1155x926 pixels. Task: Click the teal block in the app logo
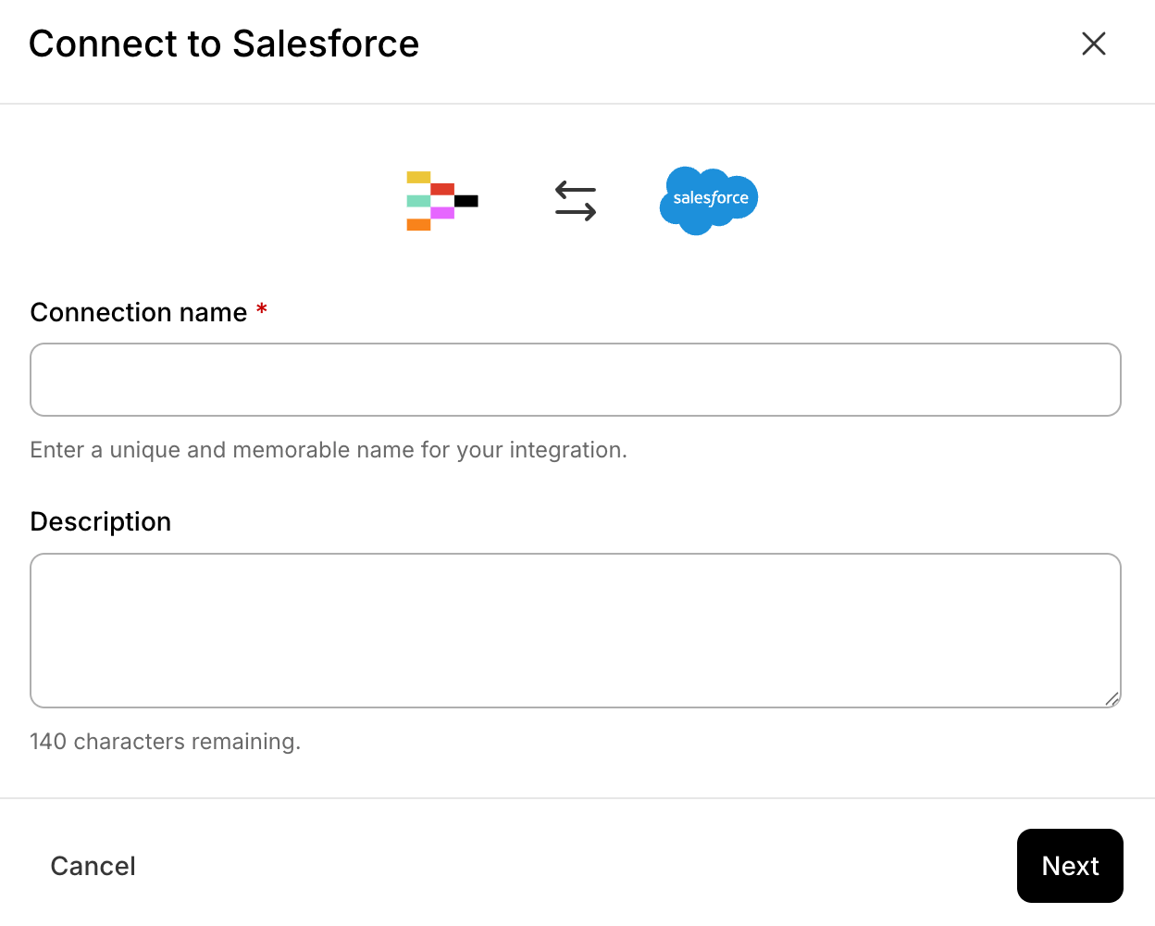(x=418, y=201)
